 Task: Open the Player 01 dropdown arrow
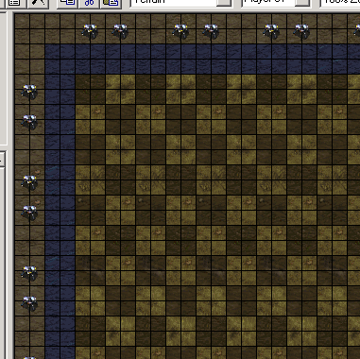coord(302,2)
